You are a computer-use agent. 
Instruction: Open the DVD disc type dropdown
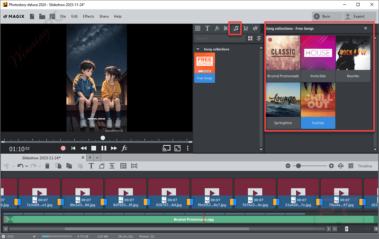click(x=34, y=236)
